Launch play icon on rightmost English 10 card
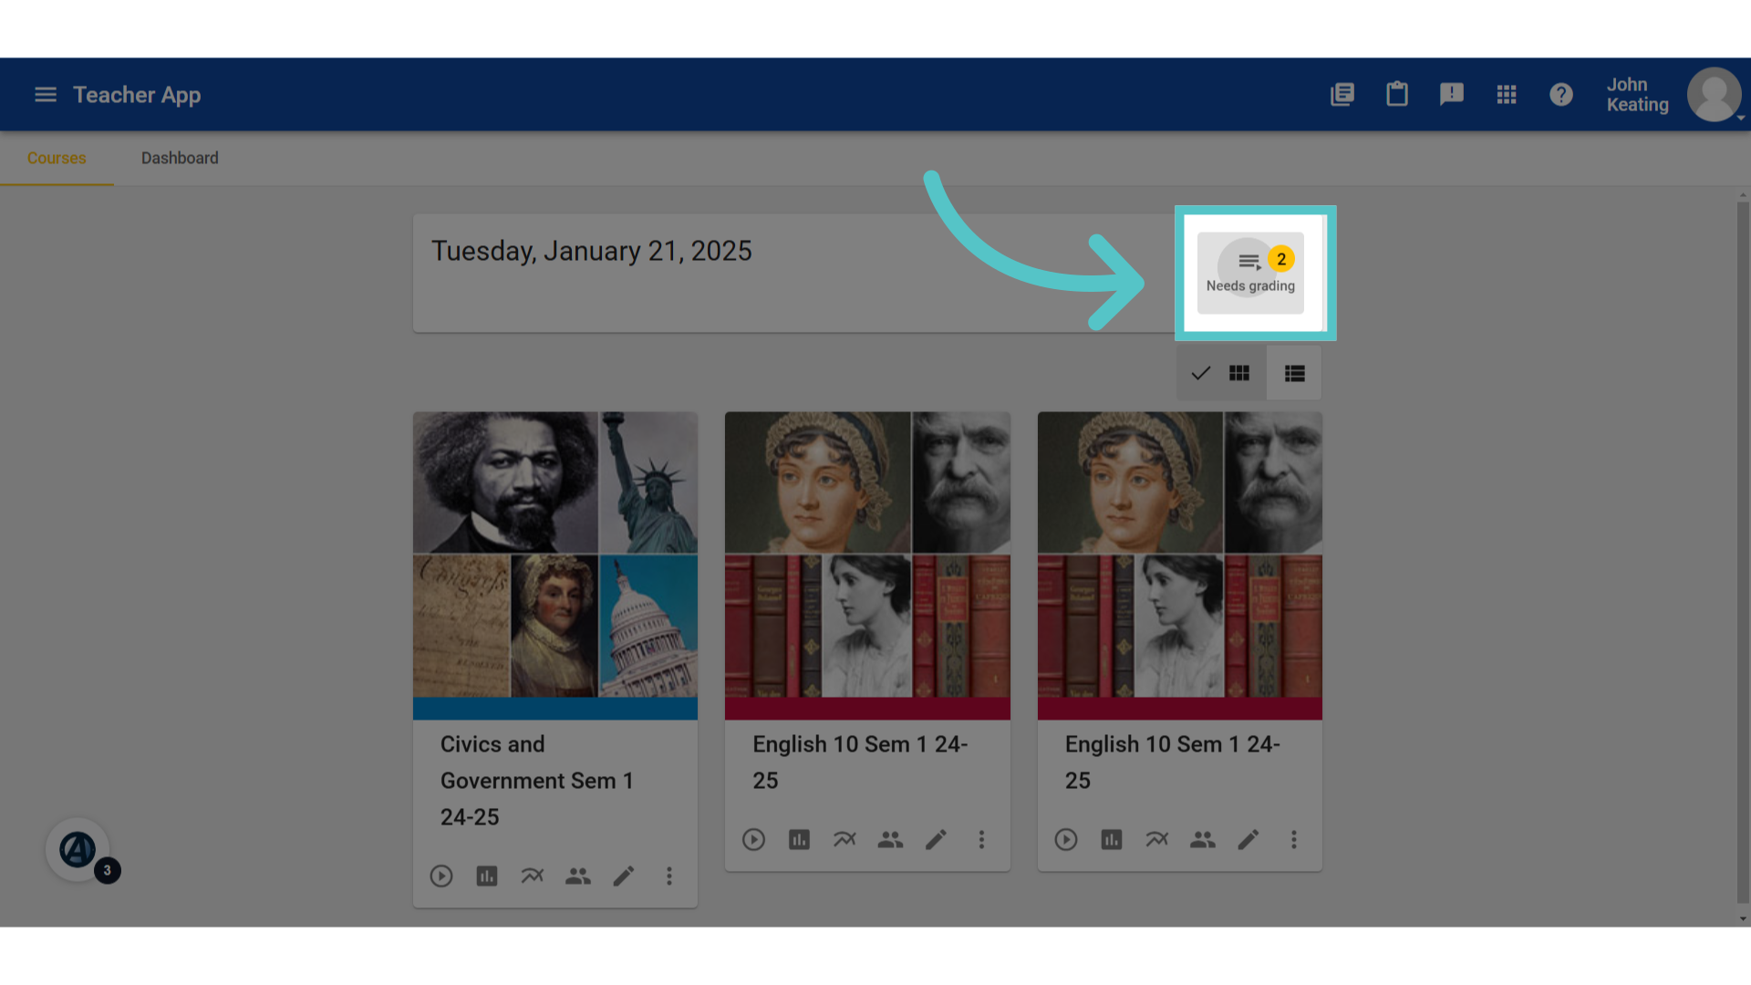The height and width of the screenshot is (985, 1751). pyautogui.click(x=1066, y=840)
